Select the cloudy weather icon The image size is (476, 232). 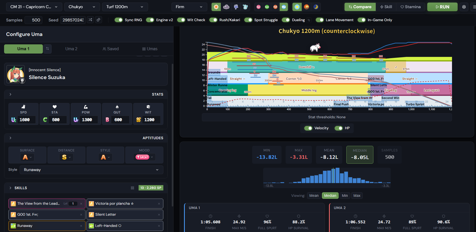[x=226, y=7]
